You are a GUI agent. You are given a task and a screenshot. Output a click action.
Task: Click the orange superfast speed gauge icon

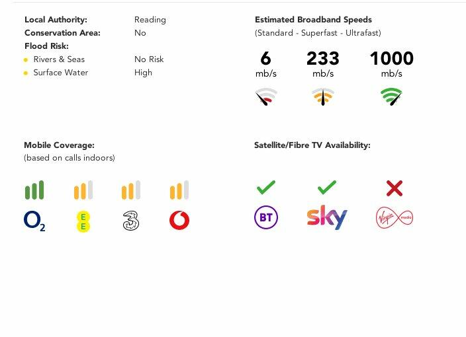323,97
